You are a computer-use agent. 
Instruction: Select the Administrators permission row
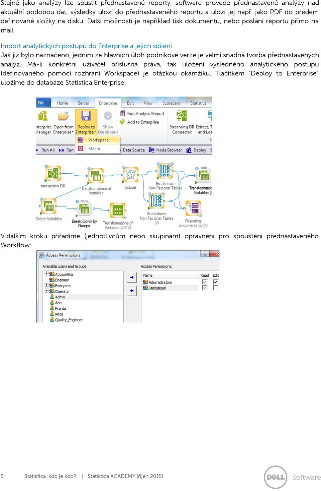(170, 282)
